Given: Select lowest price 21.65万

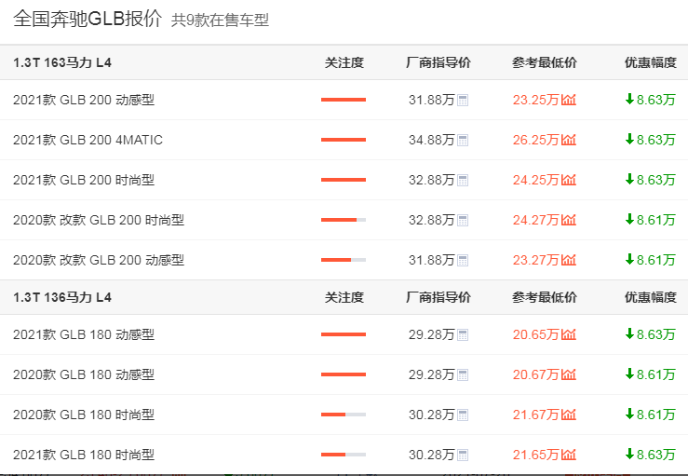Looking at the screenshot, I should [535, 455].
